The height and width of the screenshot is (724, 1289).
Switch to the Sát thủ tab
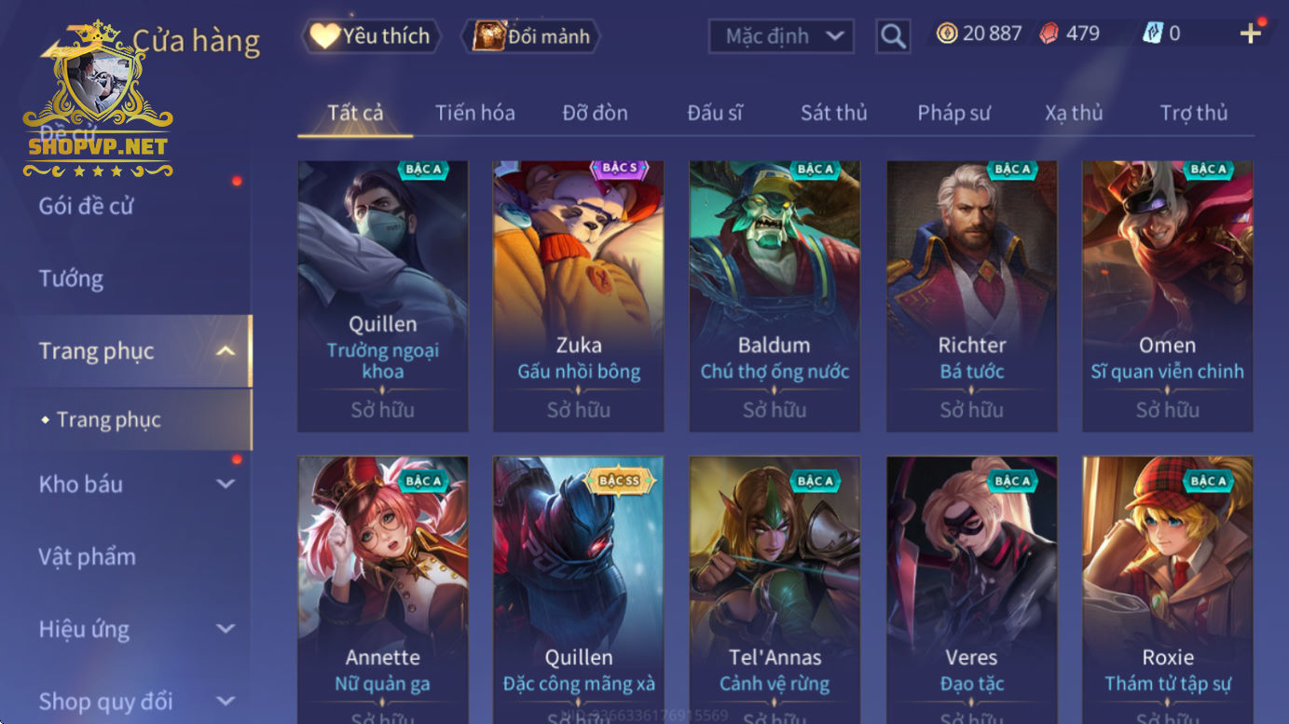833,113
